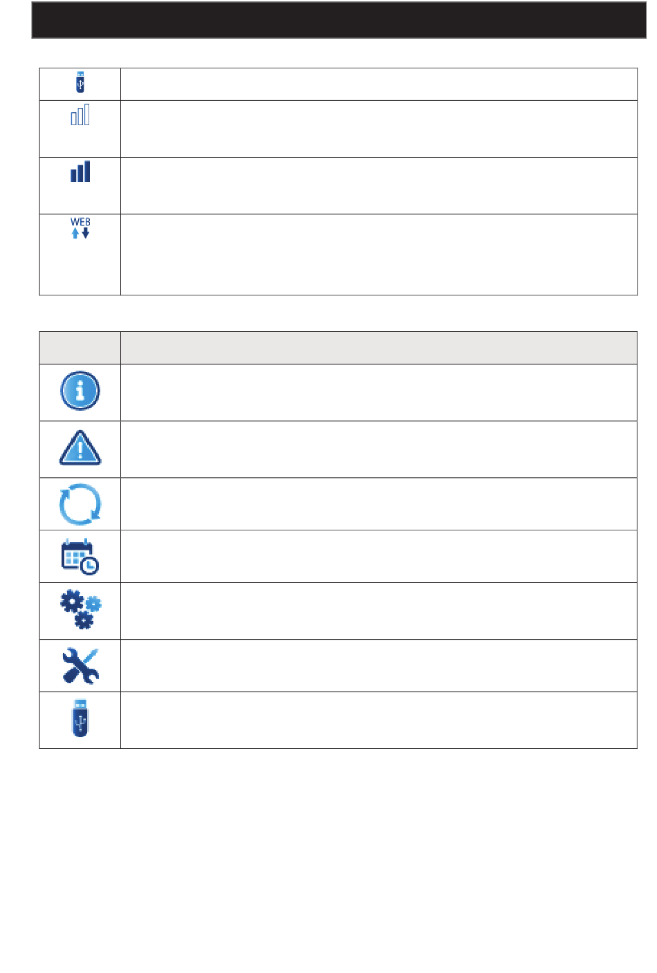Click the blank cell beside the wrench screwdriver icon

pyautogui.click(x=379, y=666)
